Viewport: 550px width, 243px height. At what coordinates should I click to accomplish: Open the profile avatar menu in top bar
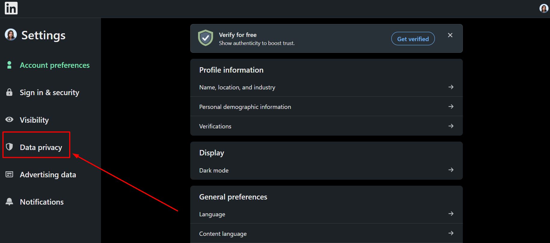pyautogui.click(x=544, y=8)
